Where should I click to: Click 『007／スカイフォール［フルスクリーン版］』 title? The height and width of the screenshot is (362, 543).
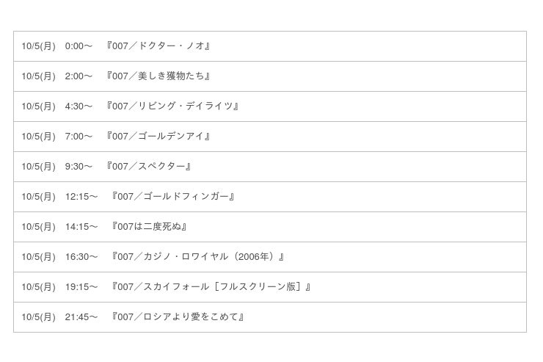click(x=211, y=287)
